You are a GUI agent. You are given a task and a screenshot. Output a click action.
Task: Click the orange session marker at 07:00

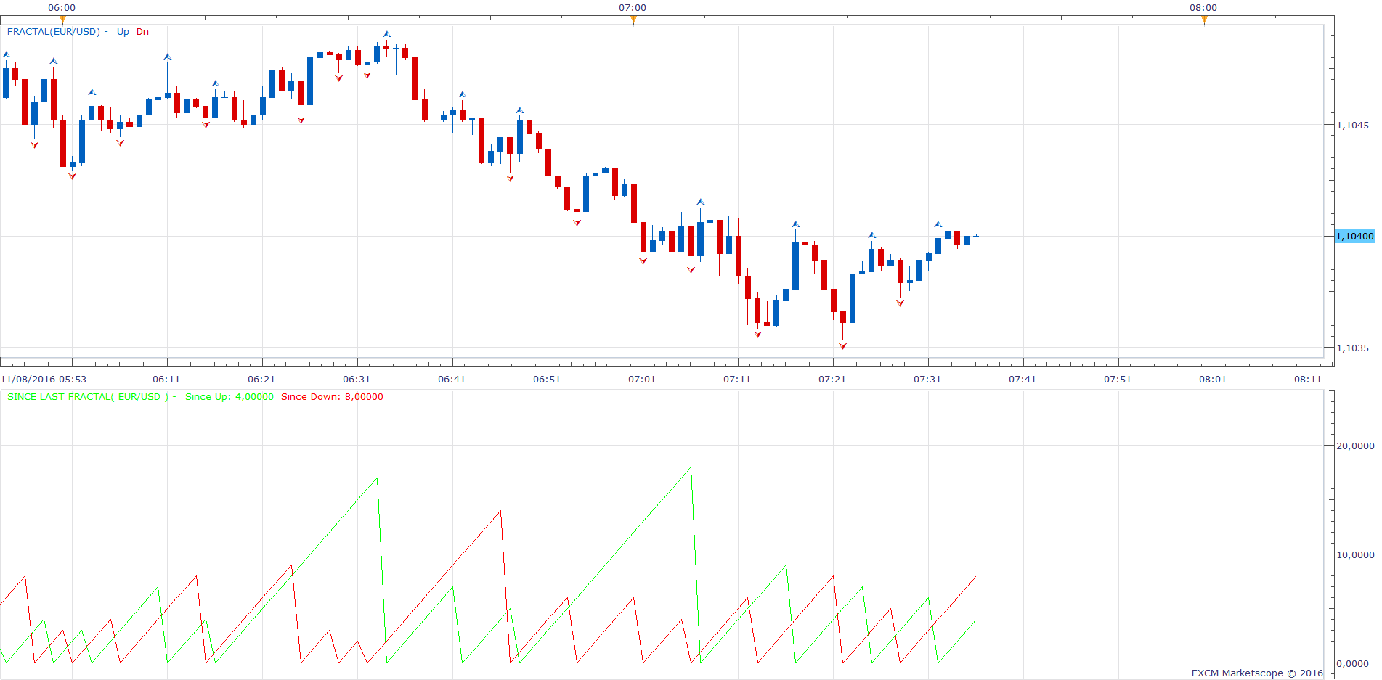[x=633, y=20]
